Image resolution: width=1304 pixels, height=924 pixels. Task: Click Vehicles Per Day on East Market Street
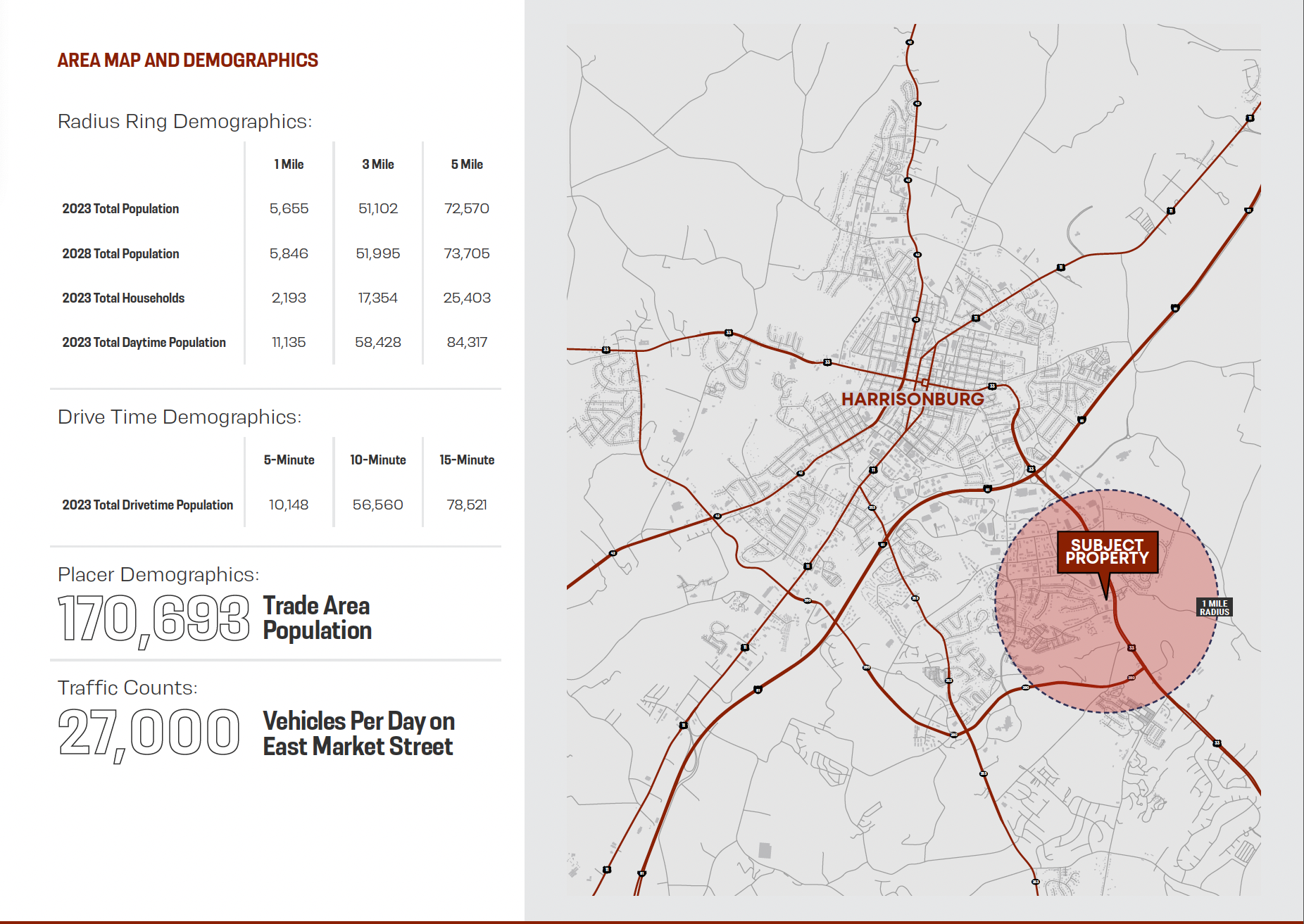358,734
